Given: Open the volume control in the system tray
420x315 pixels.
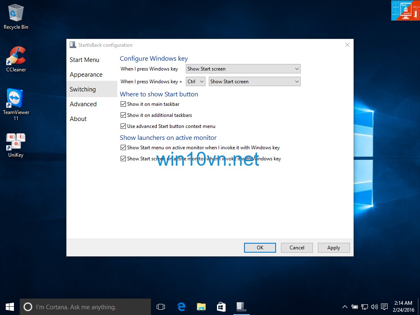Looking at the screenshot, I should click(x=374, y=306).
